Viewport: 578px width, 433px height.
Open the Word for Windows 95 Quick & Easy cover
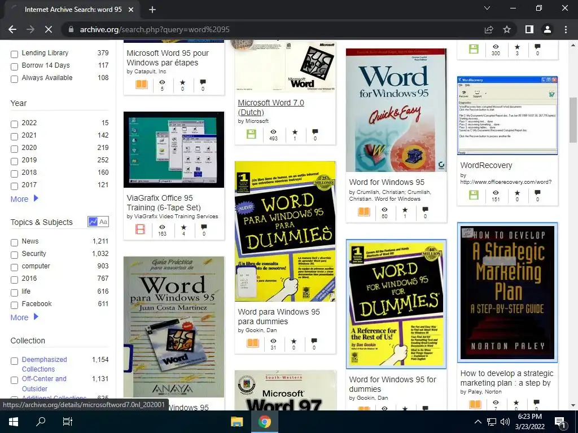point(396,110)
